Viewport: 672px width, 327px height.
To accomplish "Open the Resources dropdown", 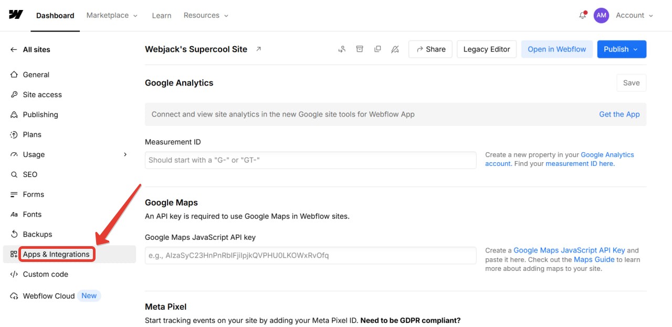I will (206, 15).
